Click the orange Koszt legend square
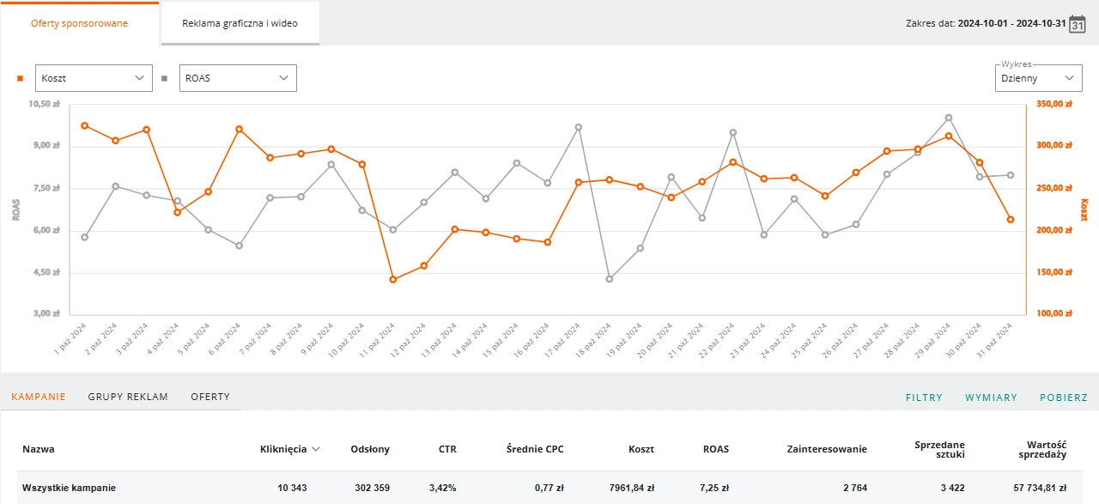Image resolution: width=1099 pixels, height=504 pixels. [20, 78]
